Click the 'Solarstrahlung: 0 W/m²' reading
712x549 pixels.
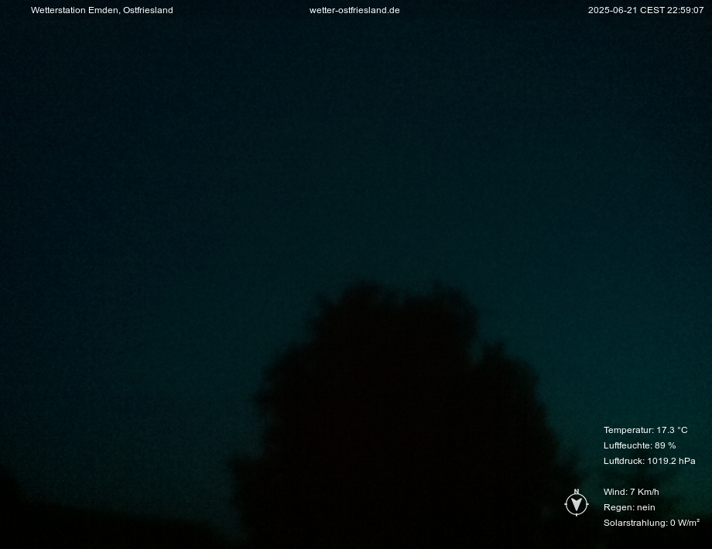click(651, 523)
